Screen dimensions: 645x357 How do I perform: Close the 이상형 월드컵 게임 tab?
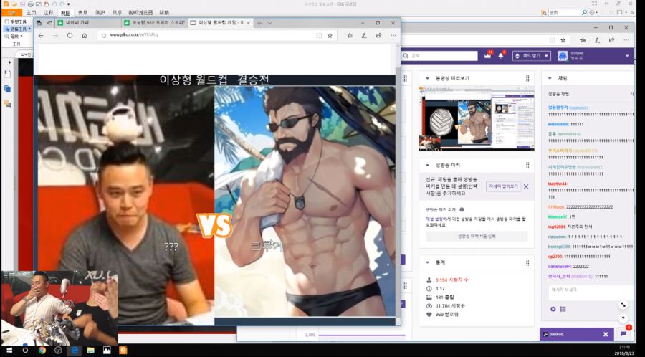[248, 23]
